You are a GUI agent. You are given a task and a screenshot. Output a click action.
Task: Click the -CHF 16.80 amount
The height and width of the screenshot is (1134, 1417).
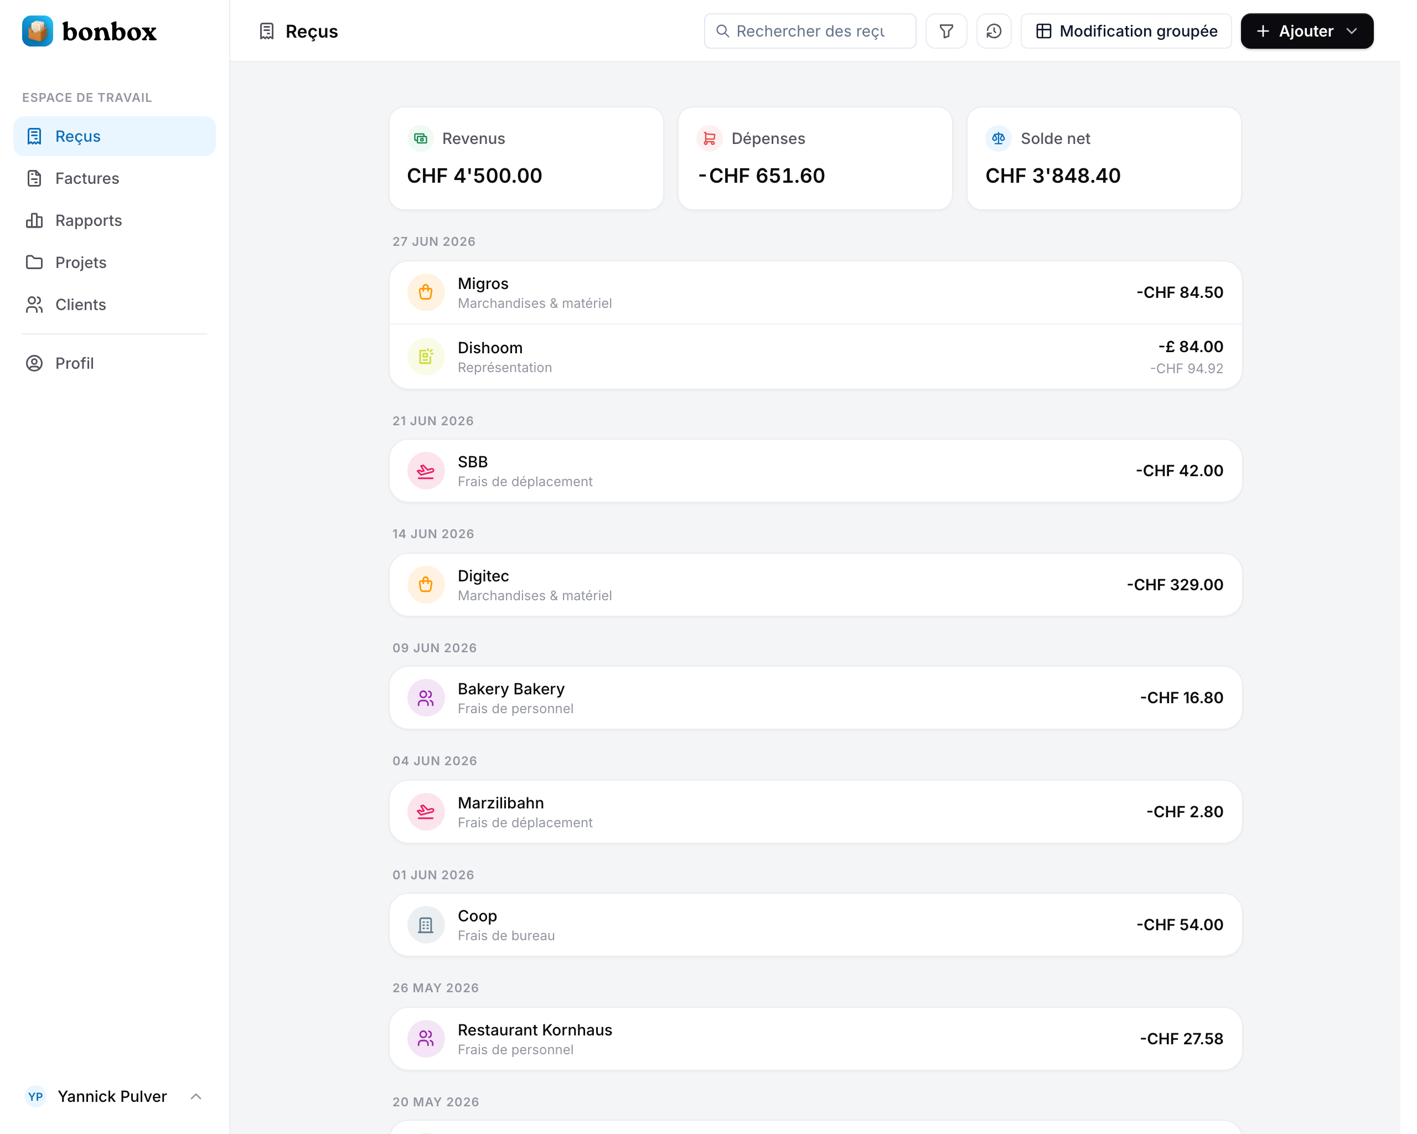pos(1181,698)
